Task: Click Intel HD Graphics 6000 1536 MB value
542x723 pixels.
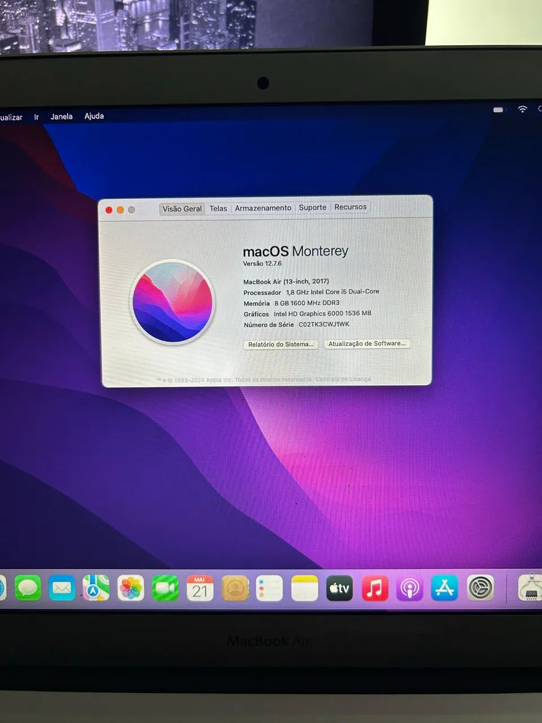Action: click(x=322, y=313)
